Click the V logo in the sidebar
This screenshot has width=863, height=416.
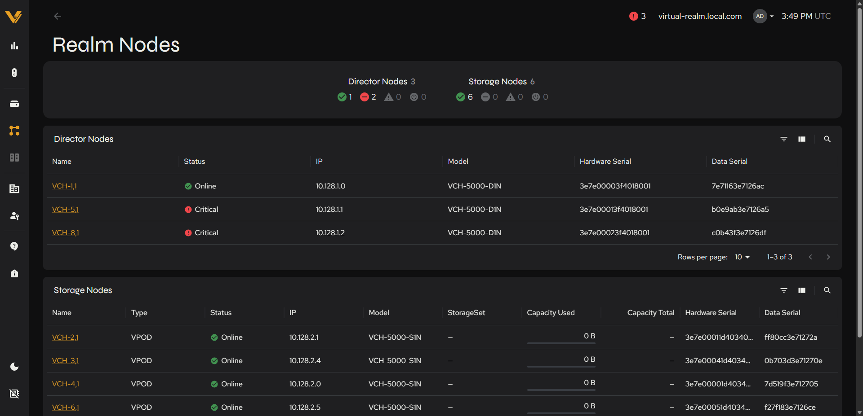pyautogui.click(x=13, y=17)
